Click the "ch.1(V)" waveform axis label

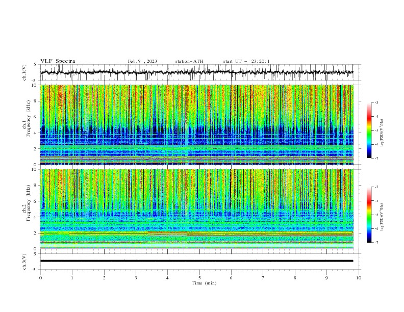[24, 72]
